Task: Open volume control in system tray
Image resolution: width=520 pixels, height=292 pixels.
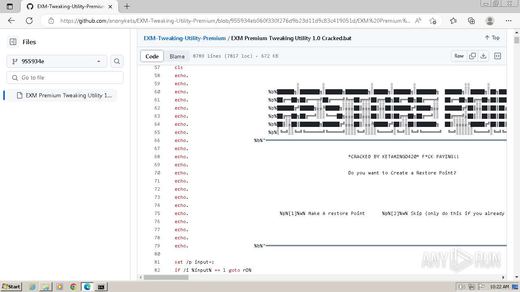Action: [462, 287]
